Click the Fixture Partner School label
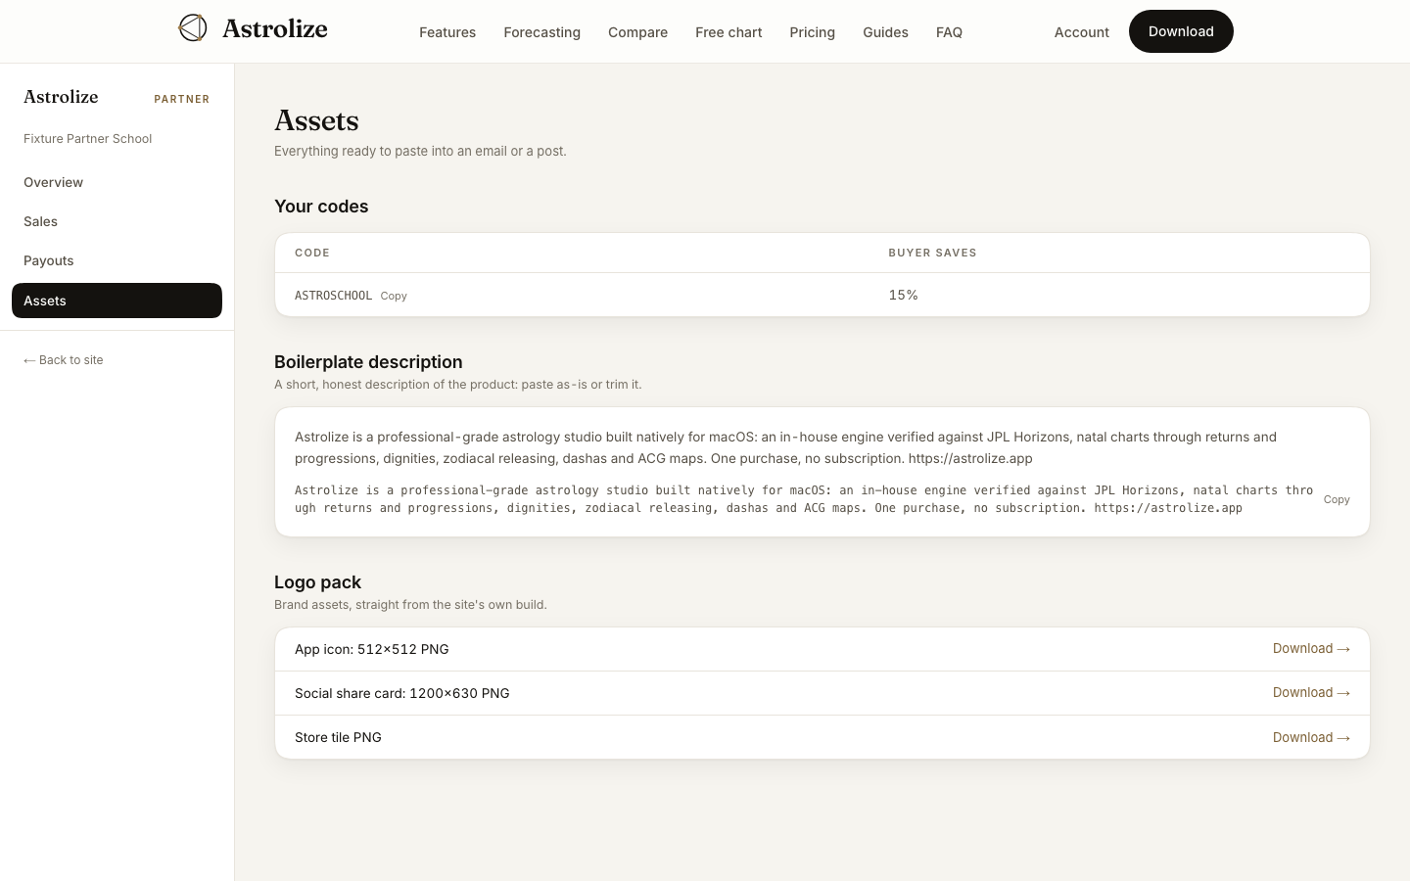The image size is (1410, 881). coord(87,139)
